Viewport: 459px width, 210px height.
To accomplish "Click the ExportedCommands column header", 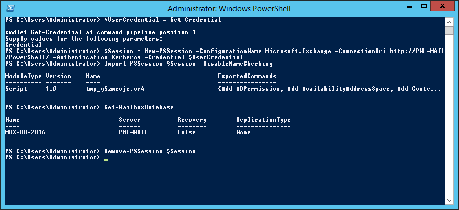I will click(x=247, y=76).
